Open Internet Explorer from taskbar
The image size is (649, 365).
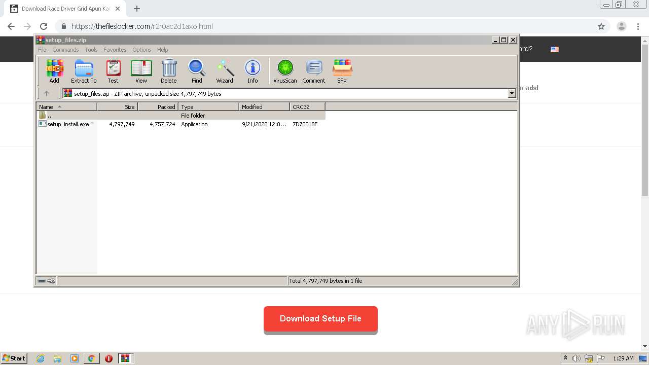click(x=41, y=358)
